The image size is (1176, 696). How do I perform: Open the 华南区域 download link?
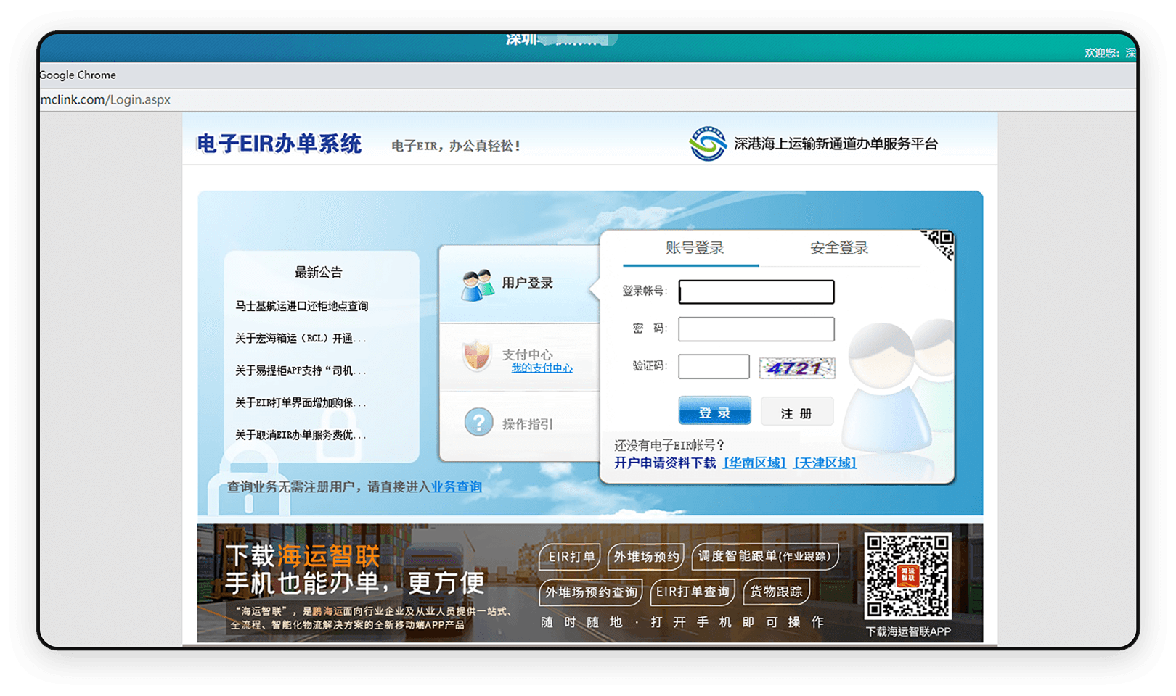754,463
